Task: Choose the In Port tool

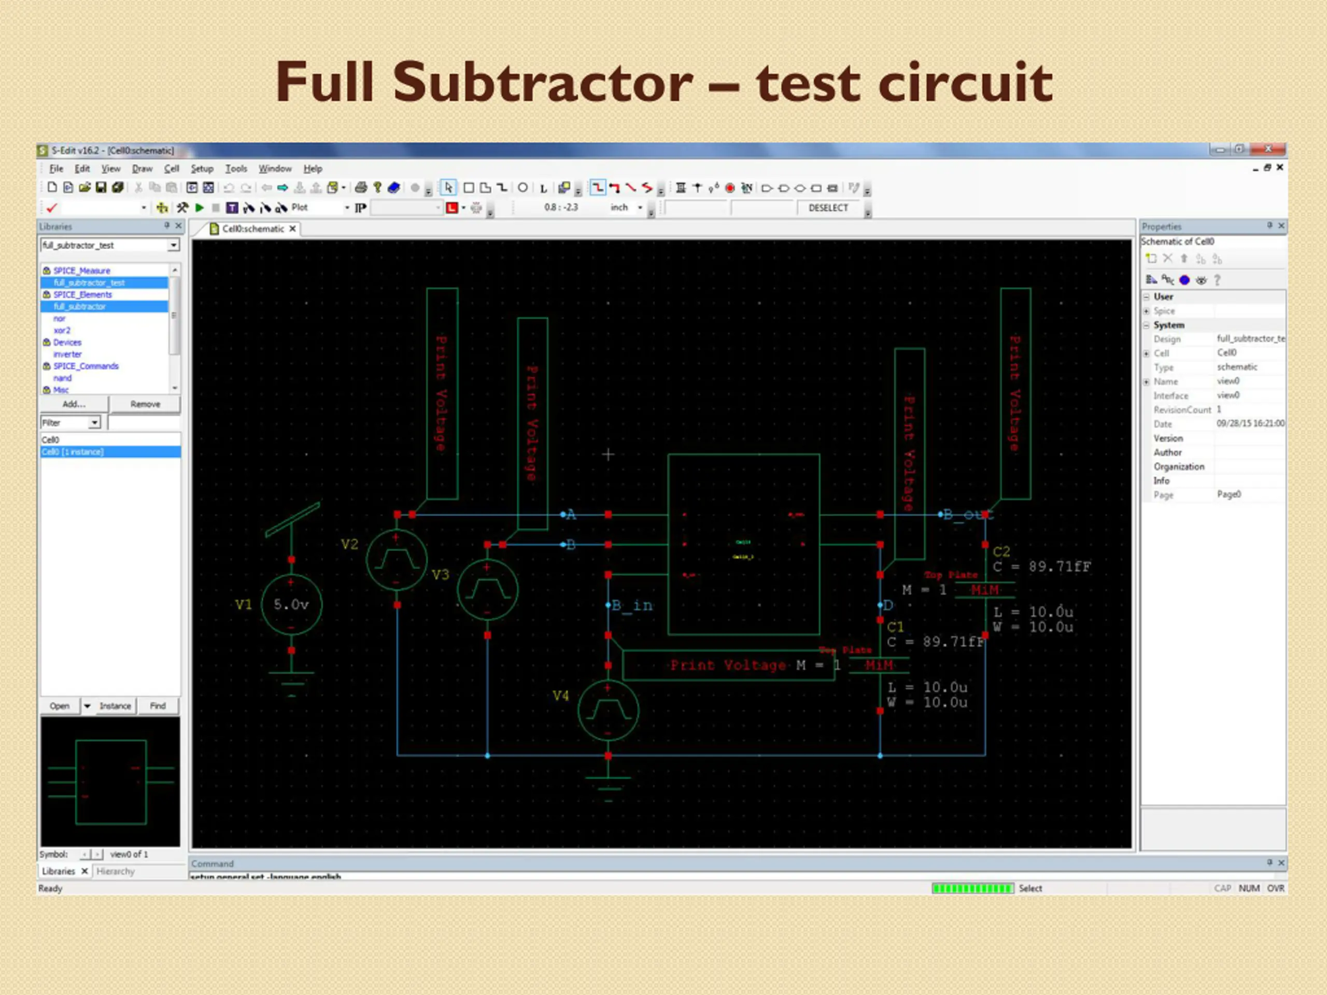Action: (x=767, y=188)
